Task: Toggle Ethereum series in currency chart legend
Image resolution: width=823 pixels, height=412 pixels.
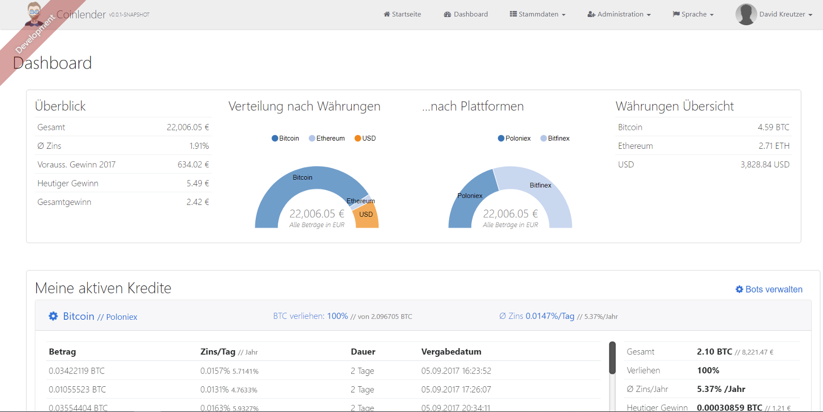Action: [327, 139]
